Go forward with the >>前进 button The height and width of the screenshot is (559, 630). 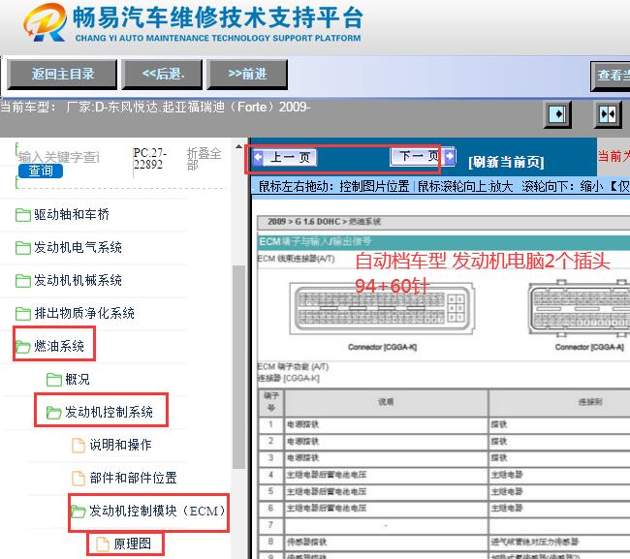pos(247,75)
